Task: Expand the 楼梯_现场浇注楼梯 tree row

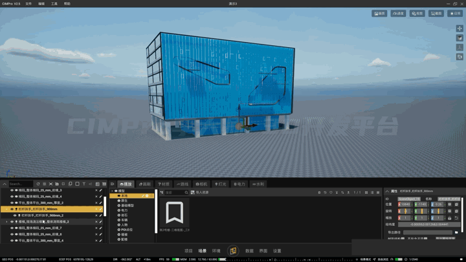Action: pos(7,222)
